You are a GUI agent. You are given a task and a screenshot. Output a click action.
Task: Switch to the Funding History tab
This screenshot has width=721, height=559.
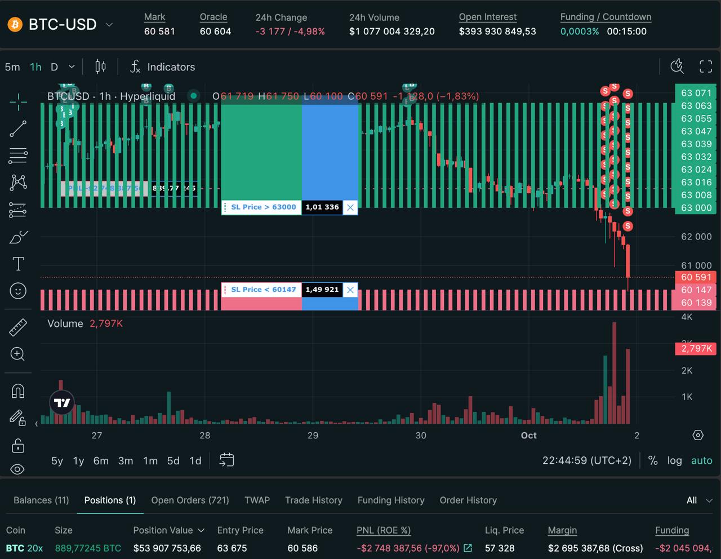pyautogui.click(x=391, y=500)
